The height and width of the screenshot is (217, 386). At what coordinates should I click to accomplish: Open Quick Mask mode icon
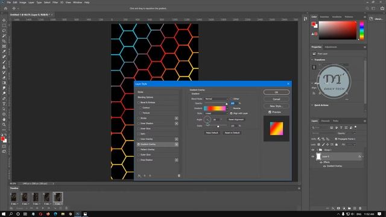[4, 146]
